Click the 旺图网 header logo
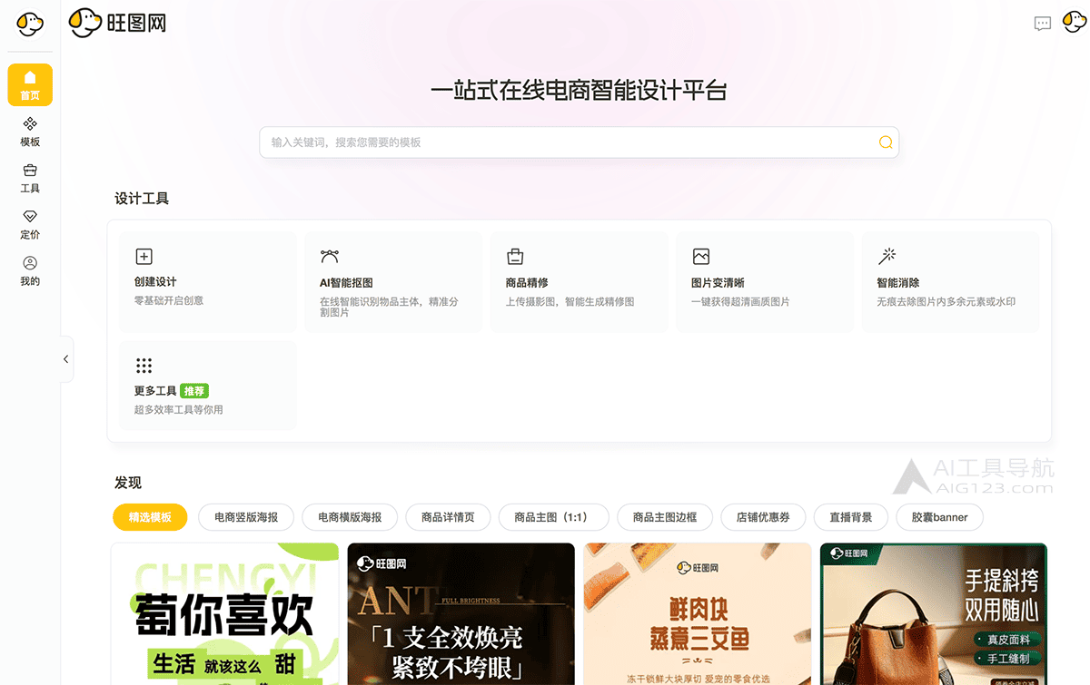The width and height of the screenshot is (1090, 685). [x=118, y=23]
